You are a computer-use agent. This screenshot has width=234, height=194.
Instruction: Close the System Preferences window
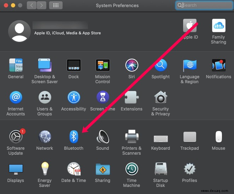[x=6, y=6]
